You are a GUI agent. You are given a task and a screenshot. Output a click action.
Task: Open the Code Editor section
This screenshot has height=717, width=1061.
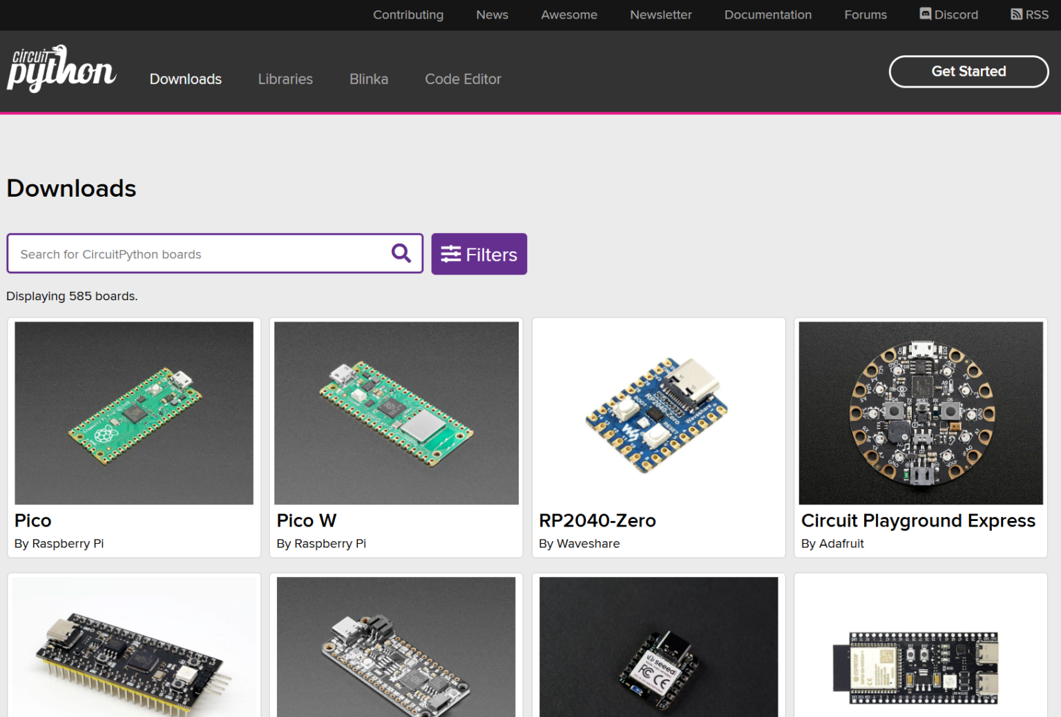tap(463, 79)
